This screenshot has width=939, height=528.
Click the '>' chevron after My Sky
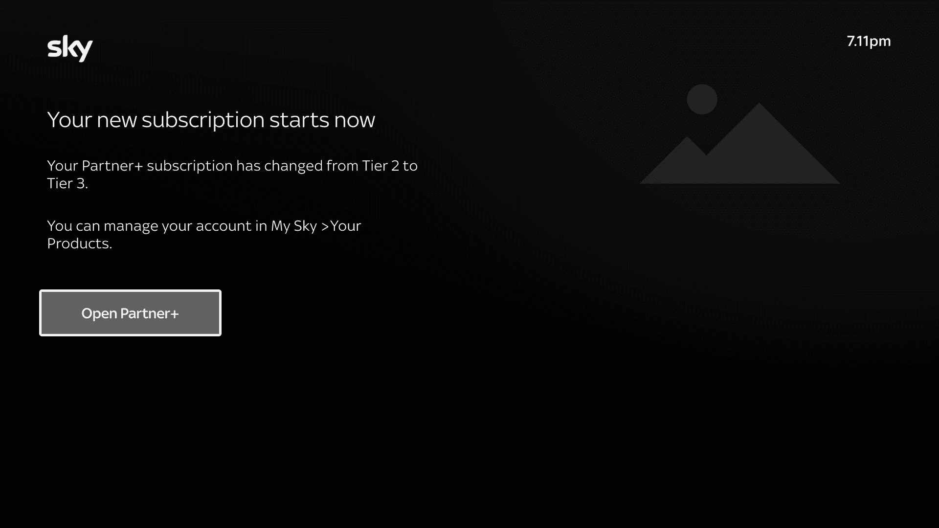tap(325, 226)
